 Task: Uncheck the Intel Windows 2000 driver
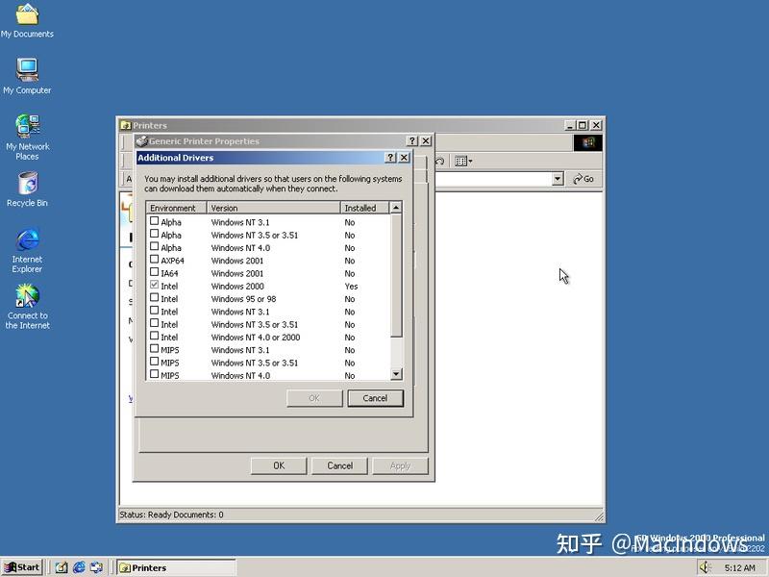click(154, 286)
